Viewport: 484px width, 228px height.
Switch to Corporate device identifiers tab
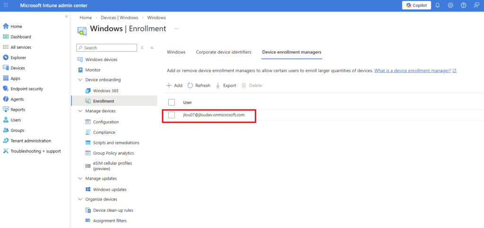(224, 52)
